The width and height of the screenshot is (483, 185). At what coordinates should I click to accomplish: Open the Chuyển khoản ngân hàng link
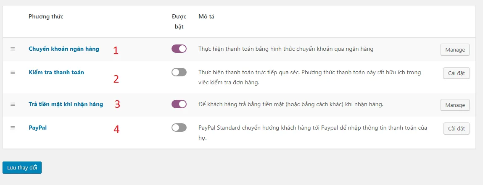point(64,49)
